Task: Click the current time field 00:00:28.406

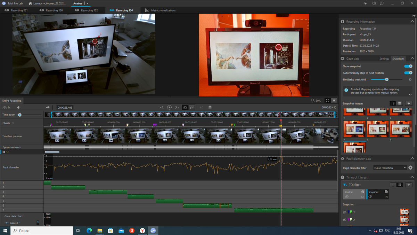Action: click(65, 108)
